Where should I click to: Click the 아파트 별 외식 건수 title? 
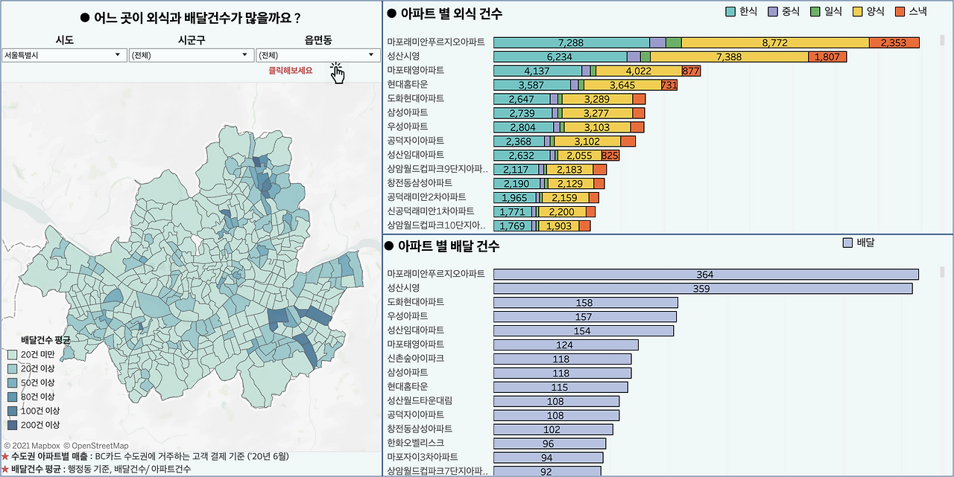pyautogui.click(x=450, y=13)
